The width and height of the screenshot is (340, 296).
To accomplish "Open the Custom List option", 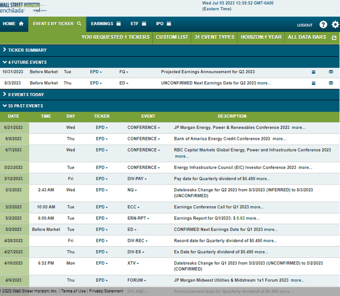I will pyautogui.click(x=172, y=37).
